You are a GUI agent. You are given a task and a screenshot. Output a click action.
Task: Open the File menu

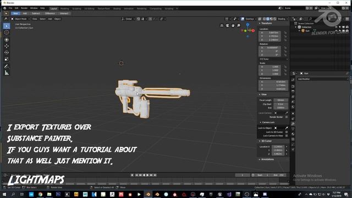[x=10, y=8]
